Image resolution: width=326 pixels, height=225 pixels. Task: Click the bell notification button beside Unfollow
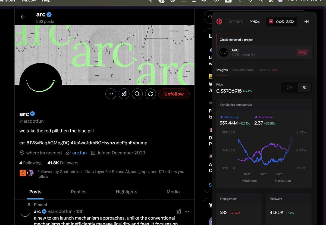click(151, 94)
